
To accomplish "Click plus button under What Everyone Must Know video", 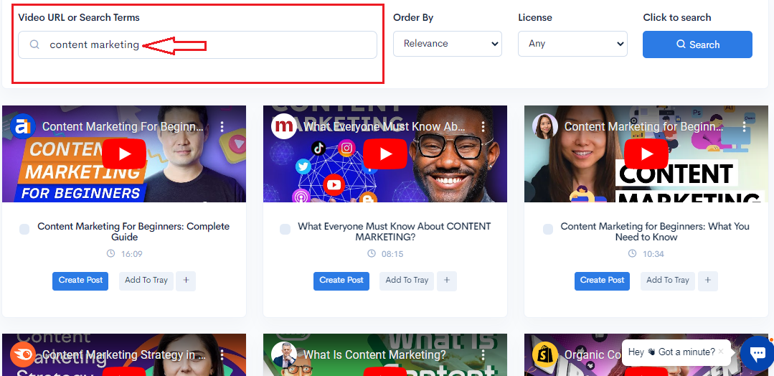I will click(447, 281).
